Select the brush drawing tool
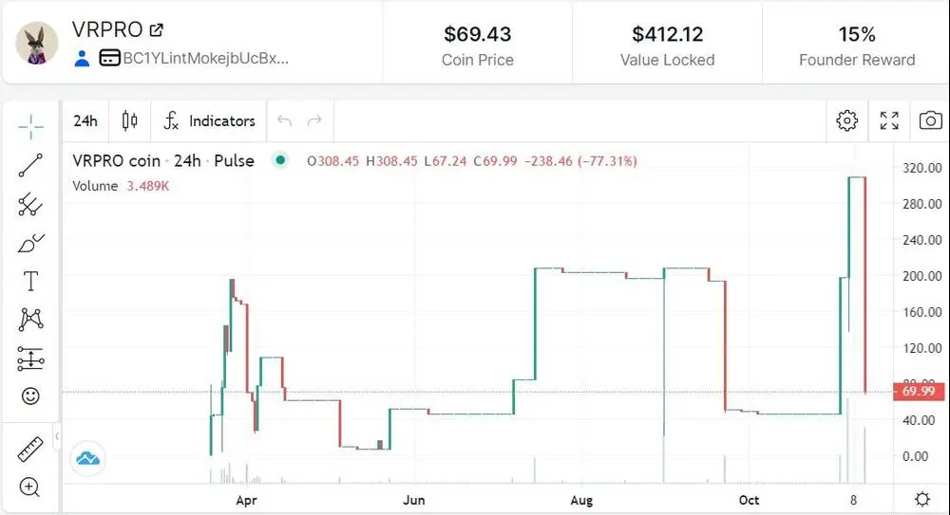Image resolution: width=950 pixels, height=515 pixels. click(30, 243)
